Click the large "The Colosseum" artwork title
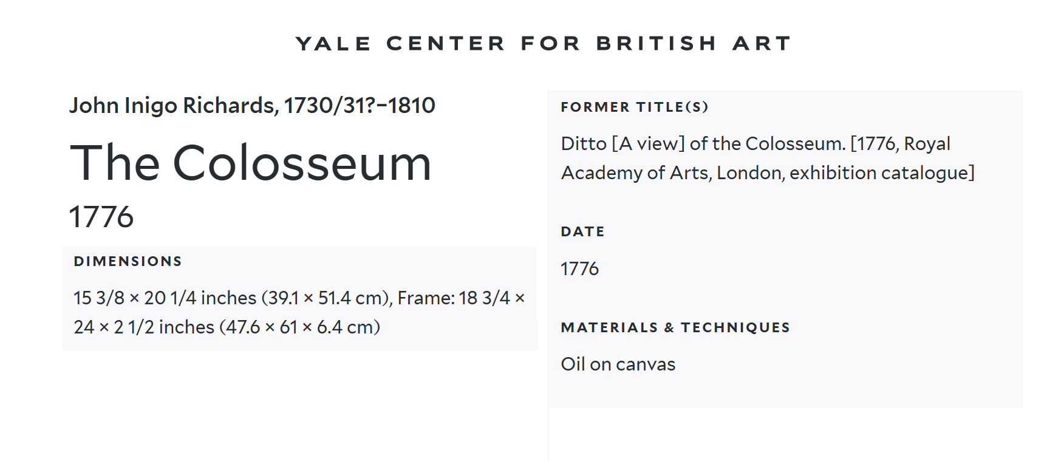 [x=250, y=163]
